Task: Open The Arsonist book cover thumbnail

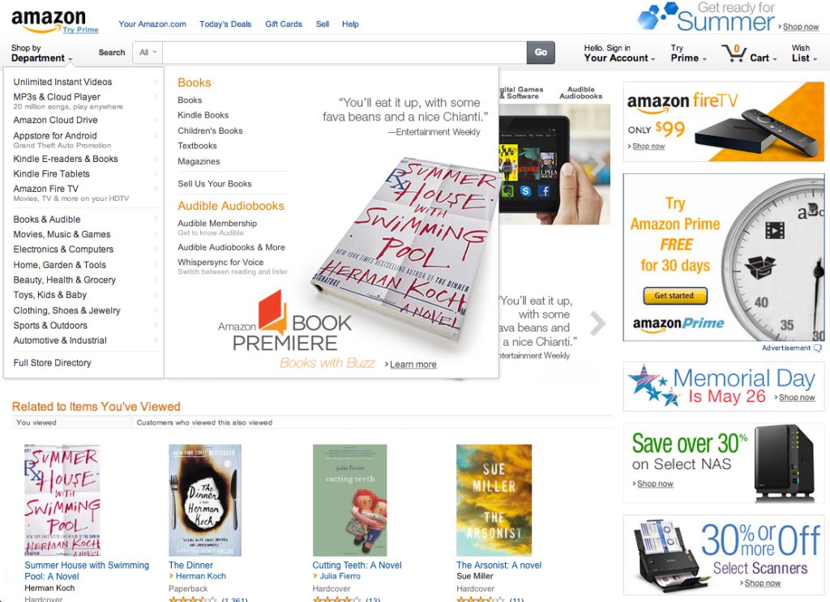Action: pos(494,500)
